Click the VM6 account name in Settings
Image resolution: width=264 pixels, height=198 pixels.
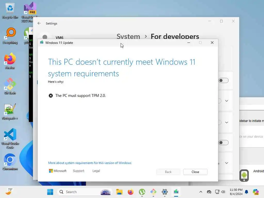[60, 38]
